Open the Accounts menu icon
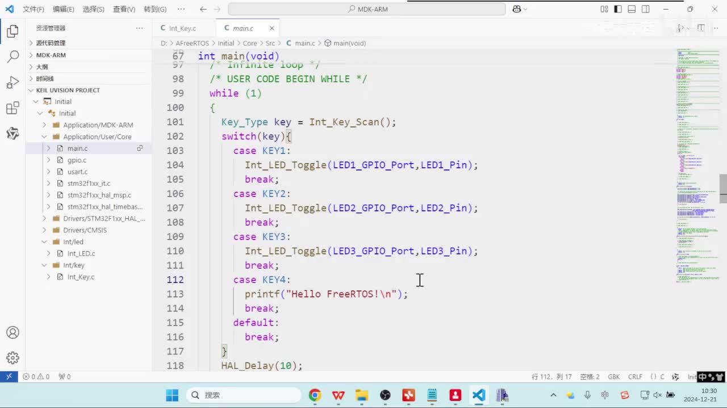Viewport: 727px width, 408px height. pyautogui.click(x=12, y=333)
